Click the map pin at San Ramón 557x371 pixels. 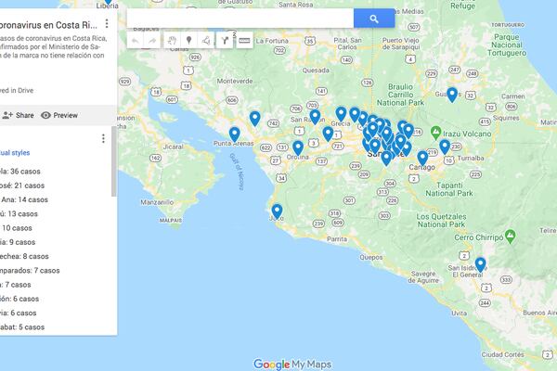315,117
